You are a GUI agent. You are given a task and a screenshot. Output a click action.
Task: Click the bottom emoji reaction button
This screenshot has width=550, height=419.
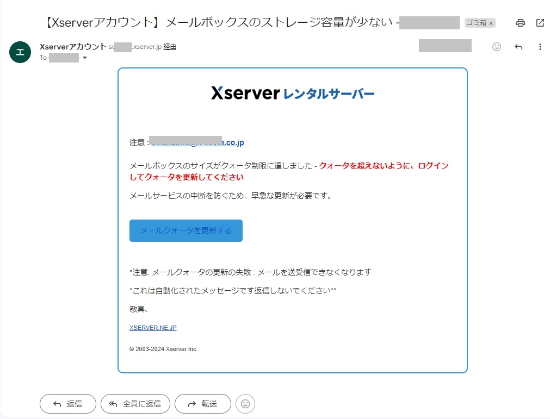coord(245,404)
